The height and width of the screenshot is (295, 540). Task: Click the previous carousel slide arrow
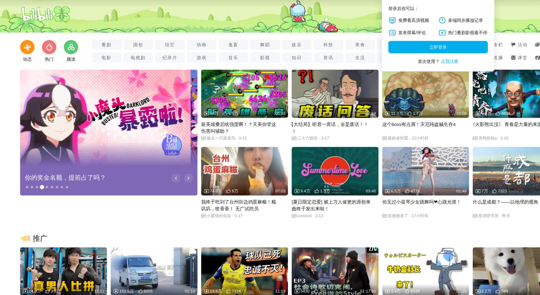click(x=176, y=178)
